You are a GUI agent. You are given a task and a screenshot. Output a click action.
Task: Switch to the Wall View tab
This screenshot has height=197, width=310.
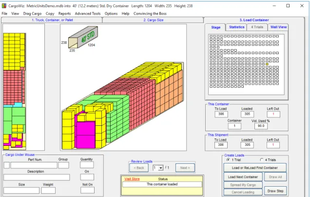coord(278,27)
